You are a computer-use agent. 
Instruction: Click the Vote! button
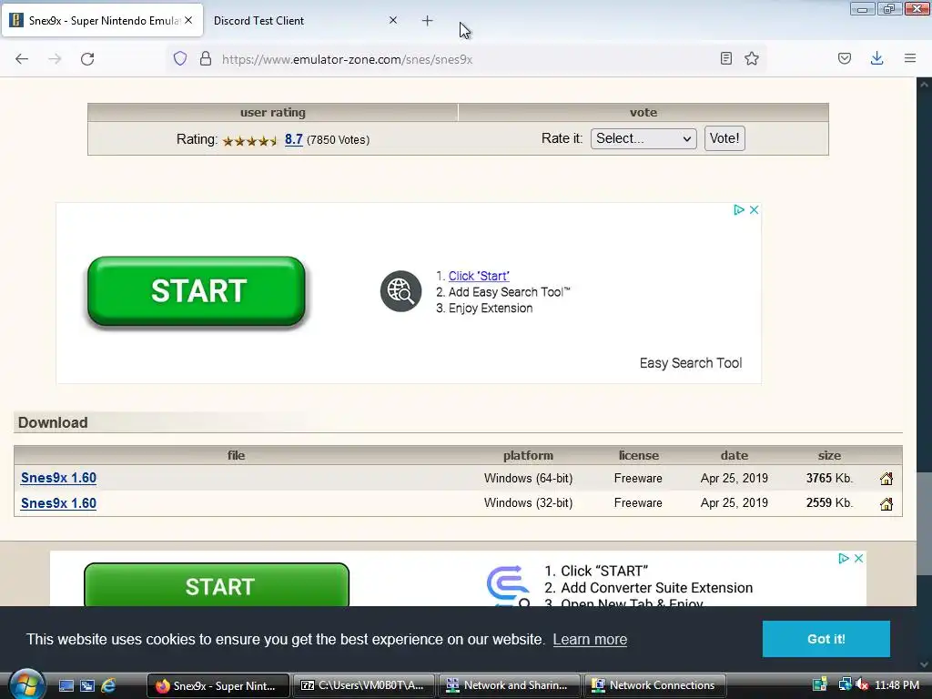click(x=724, y=138)
